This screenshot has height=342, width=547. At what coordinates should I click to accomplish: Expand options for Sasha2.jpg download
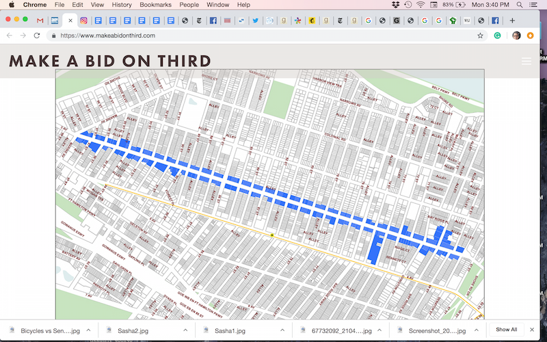pos(185,330)
